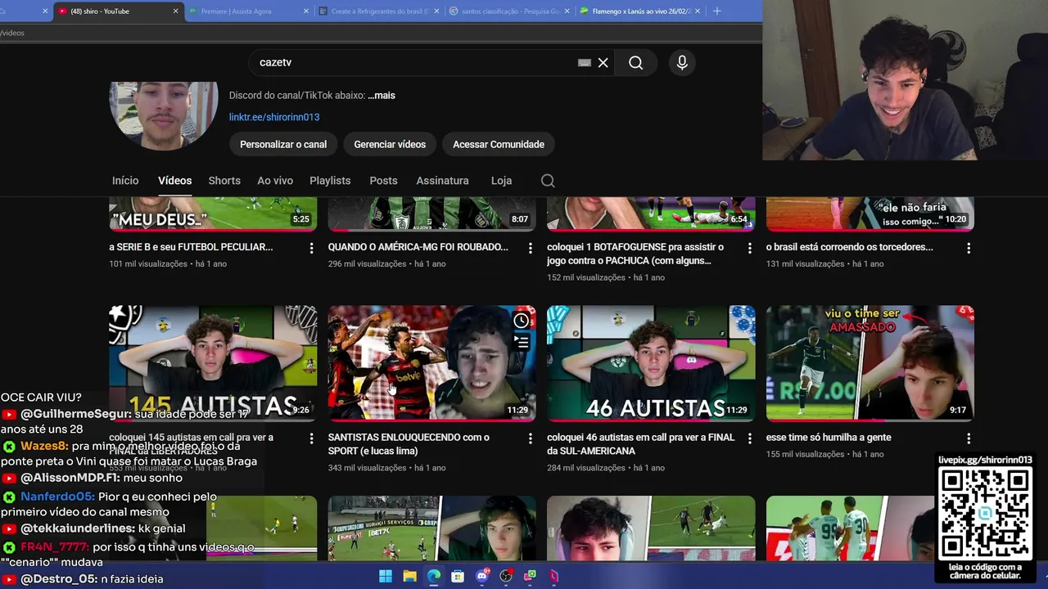
Task: Switch to the 'Premiere | Assista Agora' tab
Action: pos(249,11)
